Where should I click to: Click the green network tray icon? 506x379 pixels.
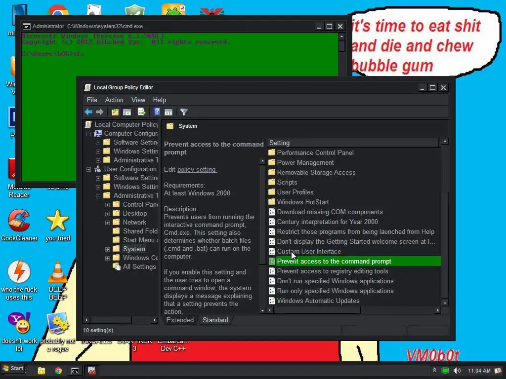coord(445,371)
